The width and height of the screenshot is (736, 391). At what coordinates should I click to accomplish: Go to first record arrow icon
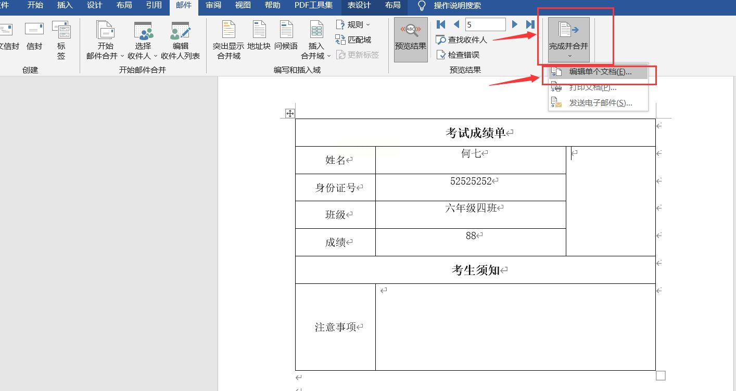pos(441,24)
